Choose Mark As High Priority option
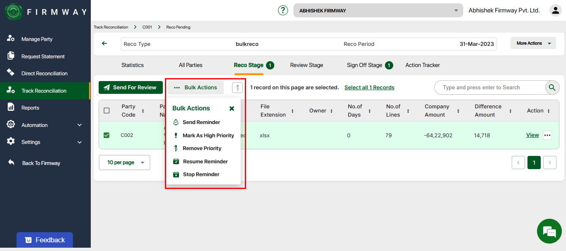The width and height of the screenshot is (566, 251). pyautogui.click(x=208, y=136)
